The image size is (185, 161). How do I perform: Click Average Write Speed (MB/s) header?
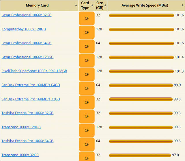(x=146, y=5)
